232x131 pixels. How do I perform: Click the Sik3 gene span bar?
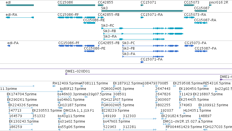click(142, 11)
